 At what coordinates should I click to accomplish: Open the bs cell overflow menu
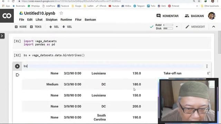point(207,66)
